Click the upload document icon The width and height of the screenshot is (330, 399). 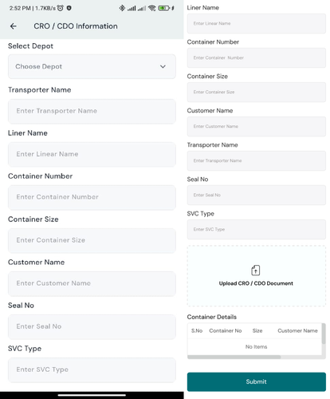(256, 271)
